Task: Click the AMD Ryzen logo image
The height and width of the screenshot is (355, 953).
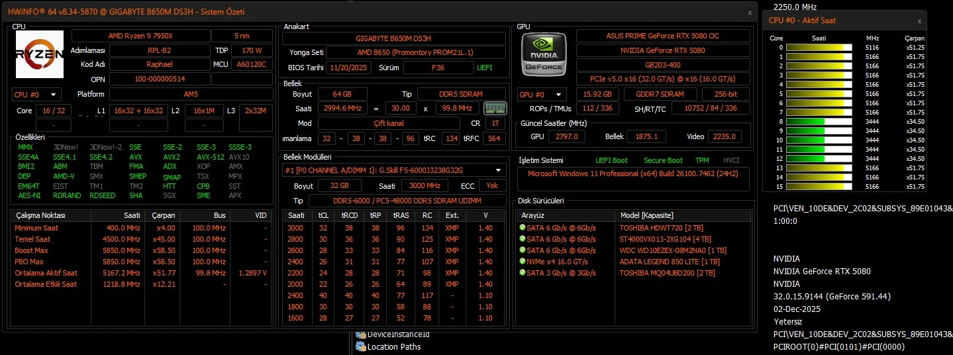Action: coord(39,54)
